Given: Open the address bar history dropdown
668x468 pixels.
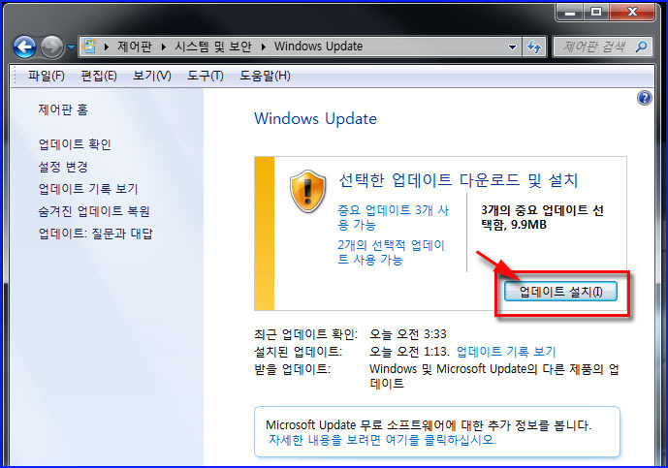Looking at the screenshot, I should click(x=513, y=47).
